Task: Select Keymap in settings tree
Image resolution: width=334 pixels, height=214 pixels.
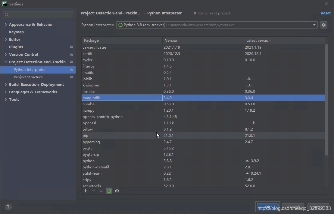Action: [16, 32]
